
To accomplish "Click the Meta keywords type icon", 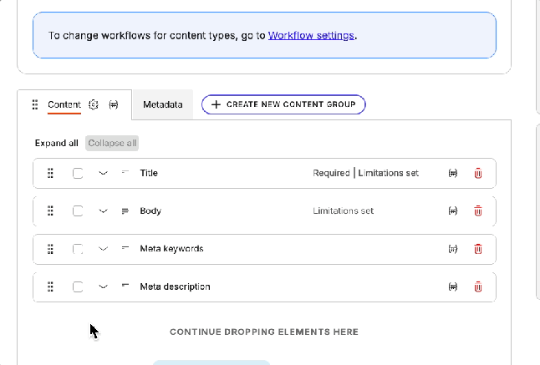I will point(125,247).
